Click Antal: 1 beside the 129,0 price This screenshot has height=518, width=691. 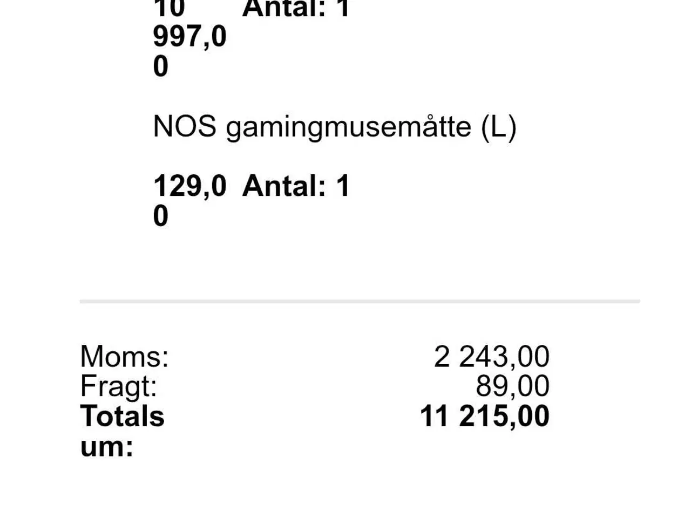pyautogui.click(x=296, y=186)
